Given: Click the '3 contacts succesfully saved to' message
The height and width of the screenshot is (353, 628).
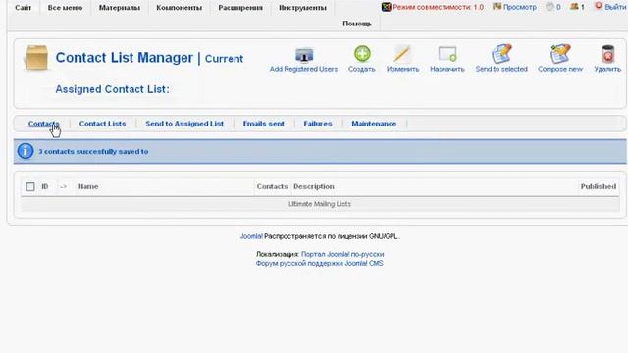Looking at the screenshot, I should [93, 152].
